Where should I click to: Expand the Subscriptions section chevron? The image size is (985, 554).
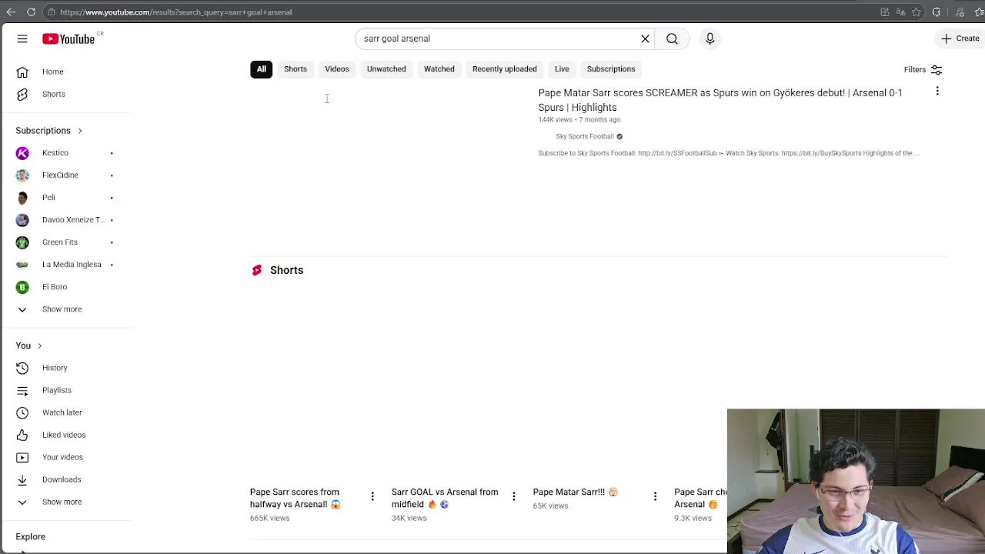(79, 131)
